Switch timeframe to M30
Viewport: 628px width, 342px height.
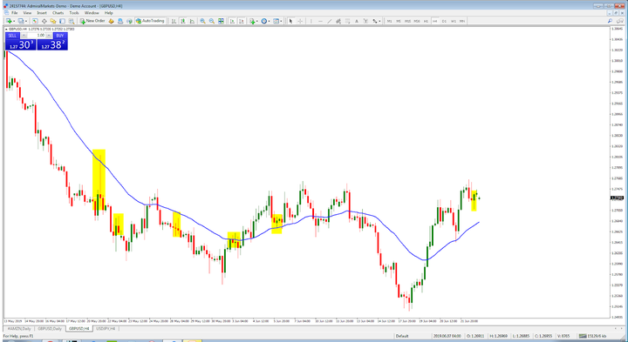417,21
